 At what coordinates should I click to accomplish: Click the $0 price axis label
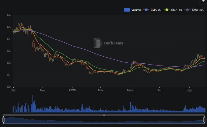[x=9, y=87]
